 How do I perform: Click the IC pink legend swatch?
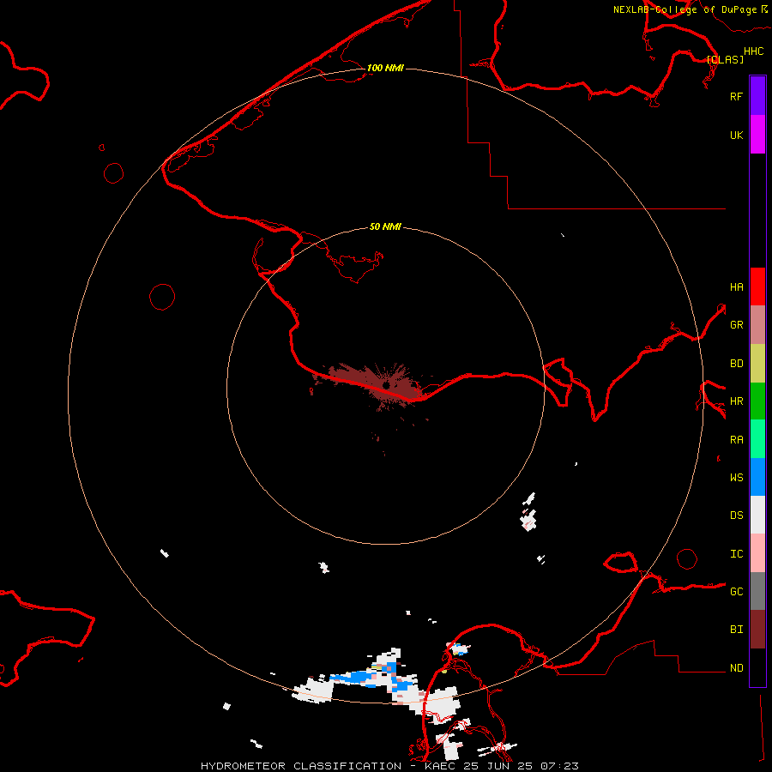(x=757, y=553)
